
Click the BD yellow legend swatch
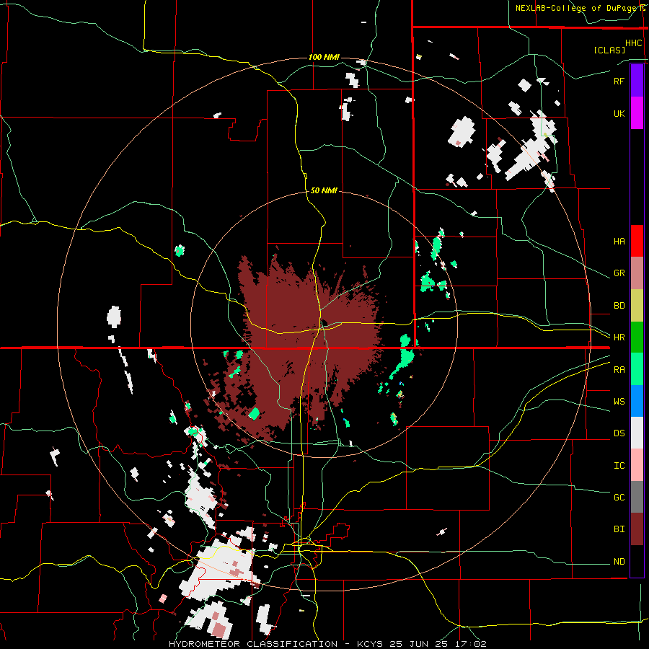point(637,306)
